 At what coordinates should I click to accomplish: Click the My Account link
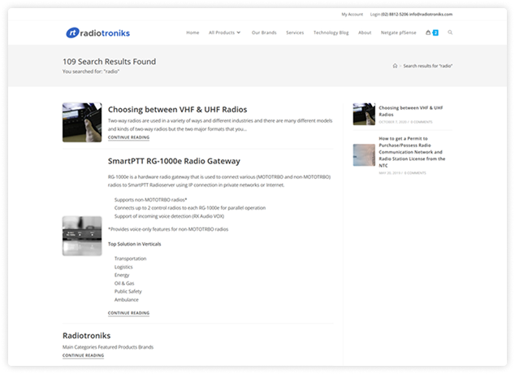(352, 15)
